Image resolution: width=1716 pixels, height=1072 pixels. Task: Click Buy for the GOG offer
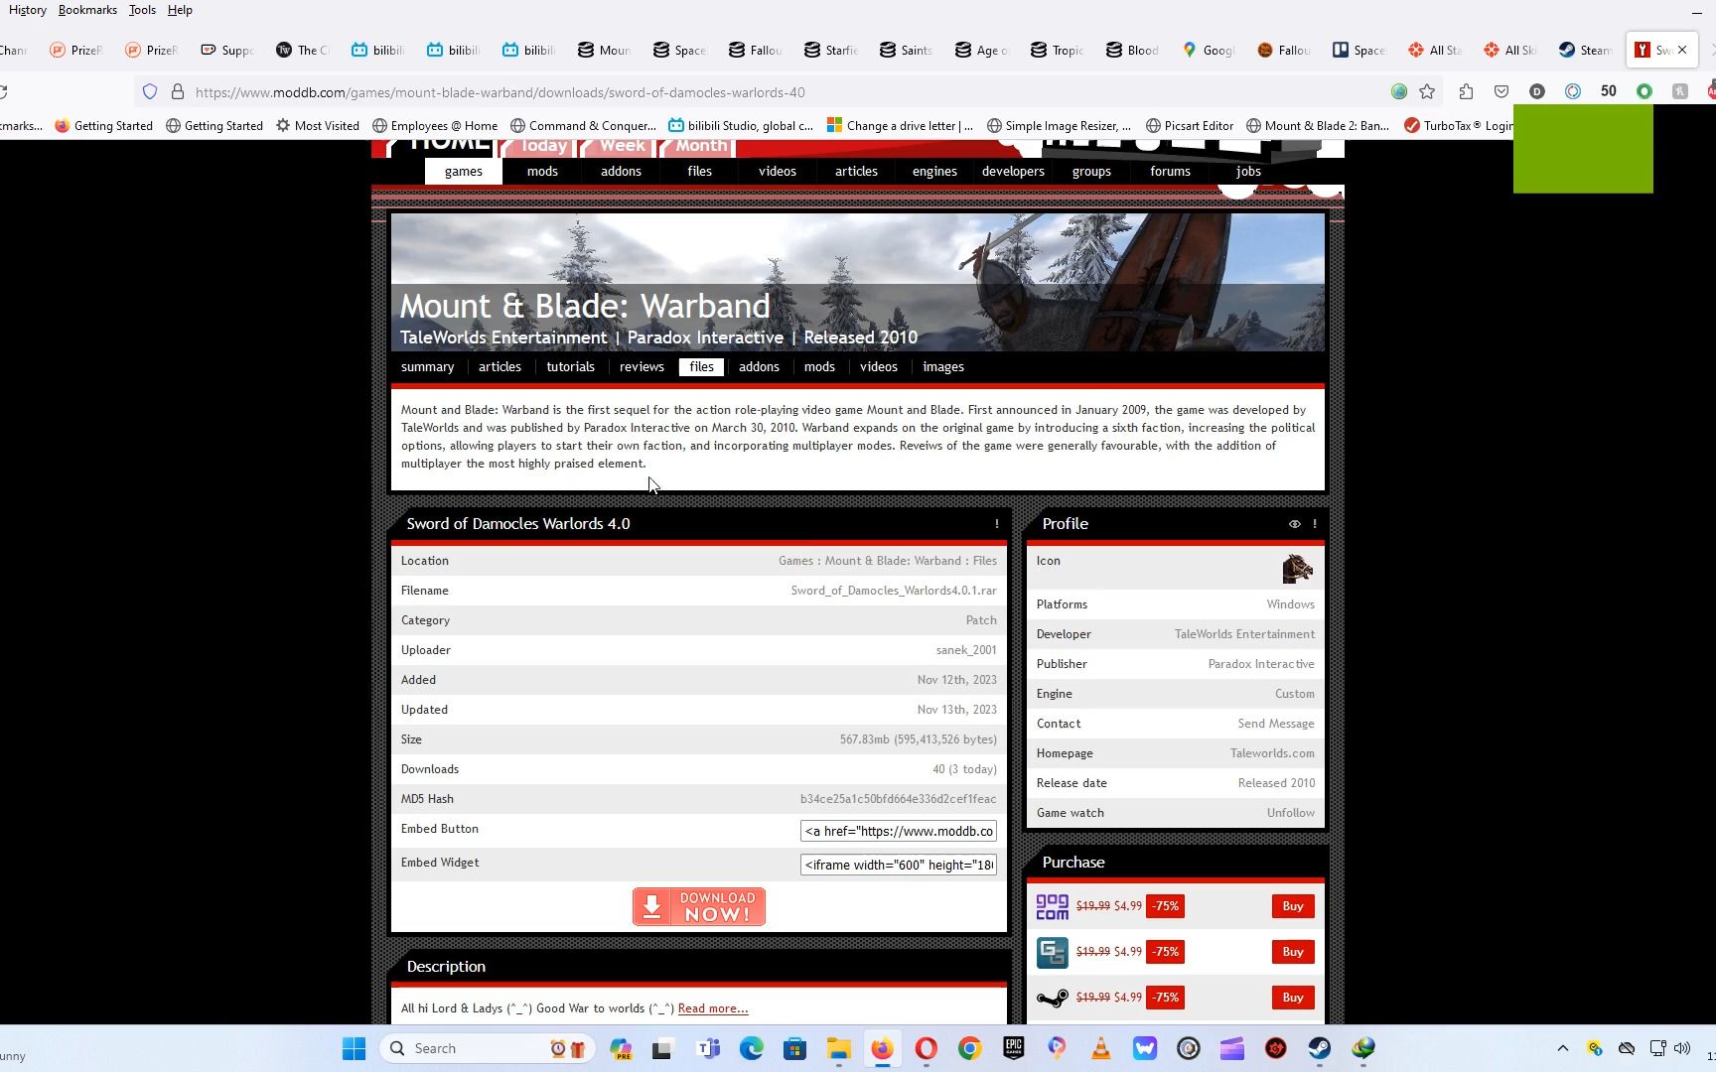tap(1293, 906)
